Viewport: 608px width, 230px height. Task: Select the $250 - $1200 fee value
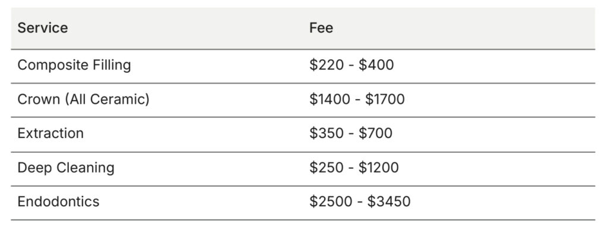pyautogui.click(x=354, y=168)
